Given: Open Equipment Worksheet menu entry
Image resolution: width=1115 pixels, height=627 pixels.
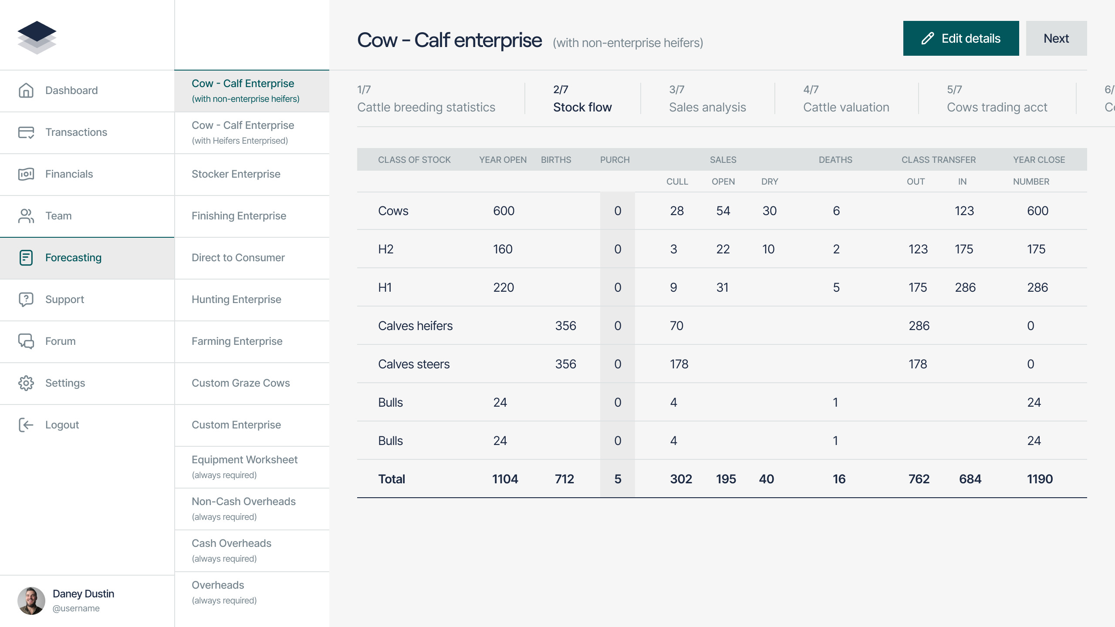Looking at the screenshot, I should (245, 467).
